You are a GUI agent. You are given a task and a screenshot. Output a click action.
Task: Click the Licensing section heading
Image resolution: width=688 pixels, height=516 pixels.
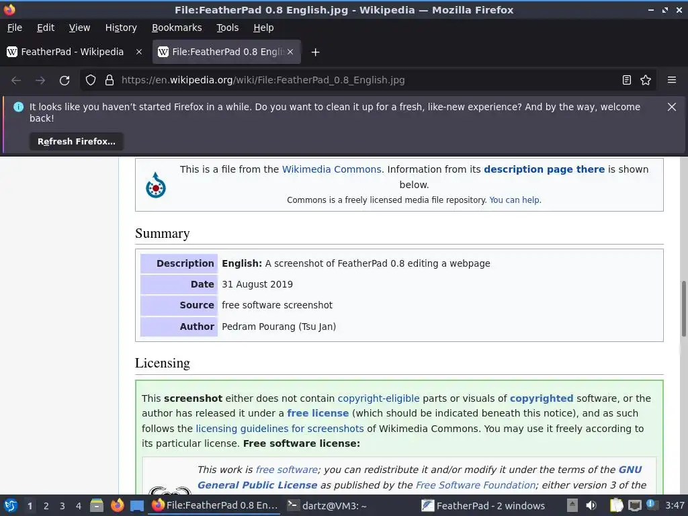[x=163, y=363]
